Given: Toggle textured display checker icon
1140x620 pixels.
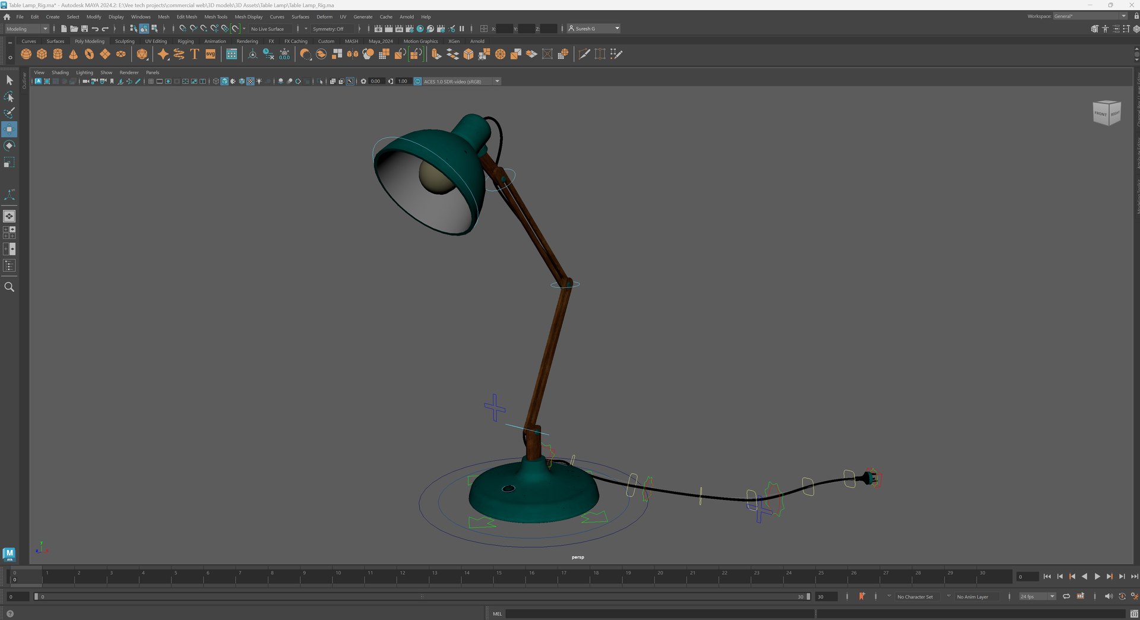Looking at the screenshot, I should [251, 81].
